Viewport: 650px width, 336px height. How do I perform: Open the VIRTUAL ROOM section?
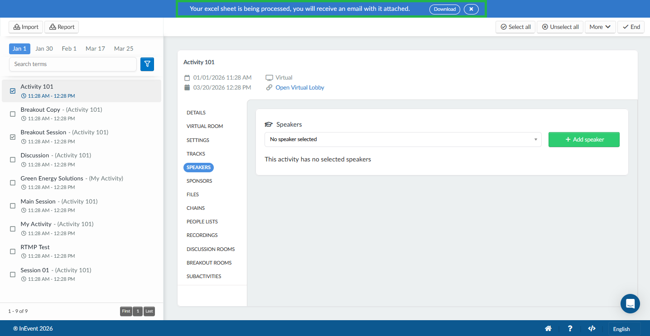(205, 126)
